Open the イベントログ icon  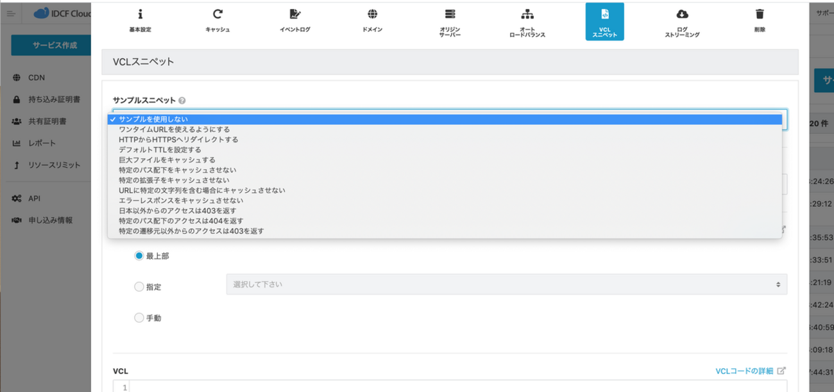[x=294, y=15]
